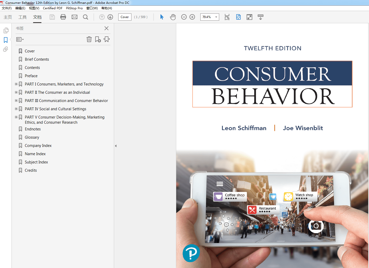
Task: Switch to Fit Width mode
Action: point(227,17)
